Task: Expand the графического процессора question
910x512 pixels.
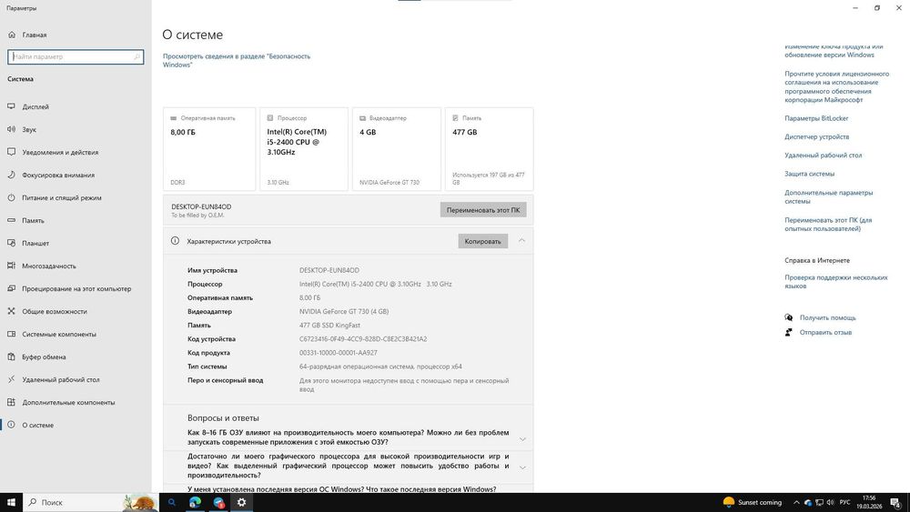Action: (x=522, y=467)
